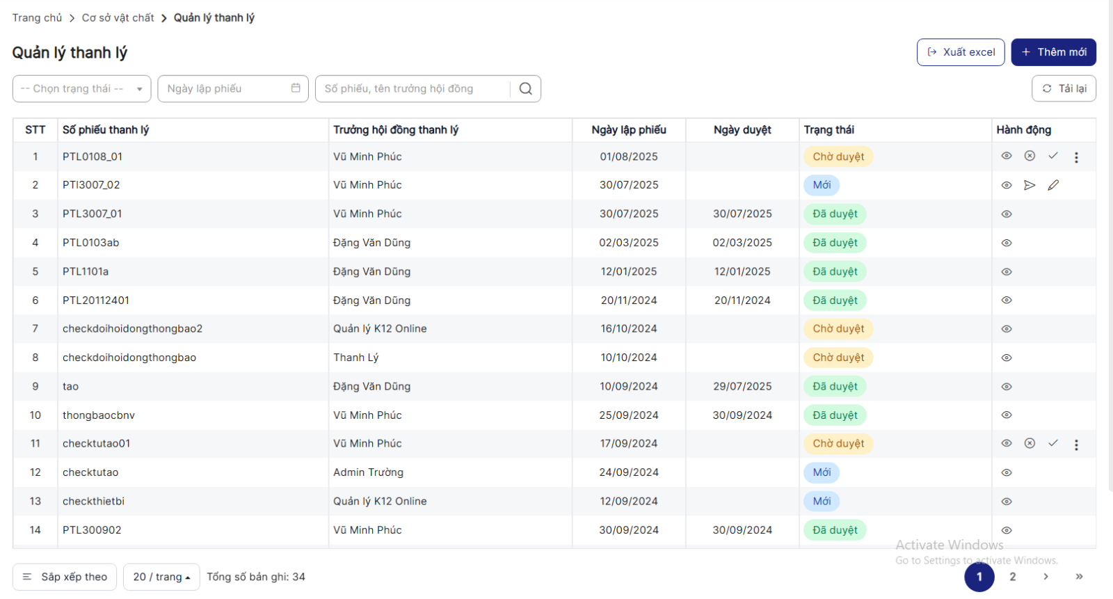Click the eye icon for checkthietbi row
Viewport: 1113px width, 599px height.
pos(1006,502)
